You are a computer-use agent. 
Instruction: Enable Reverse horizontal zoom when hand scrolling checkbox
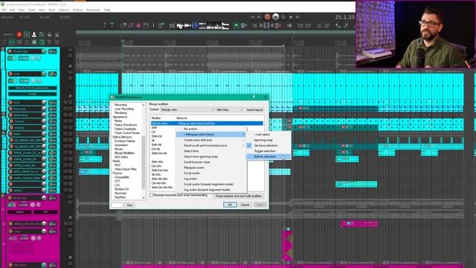(152, 195)
